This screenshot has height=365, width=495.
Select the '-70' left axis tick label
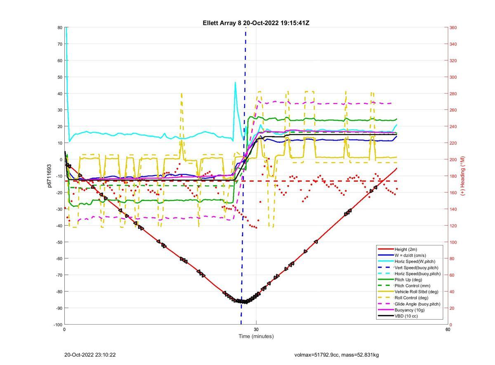pyautogui.click(x=59, y=275)
